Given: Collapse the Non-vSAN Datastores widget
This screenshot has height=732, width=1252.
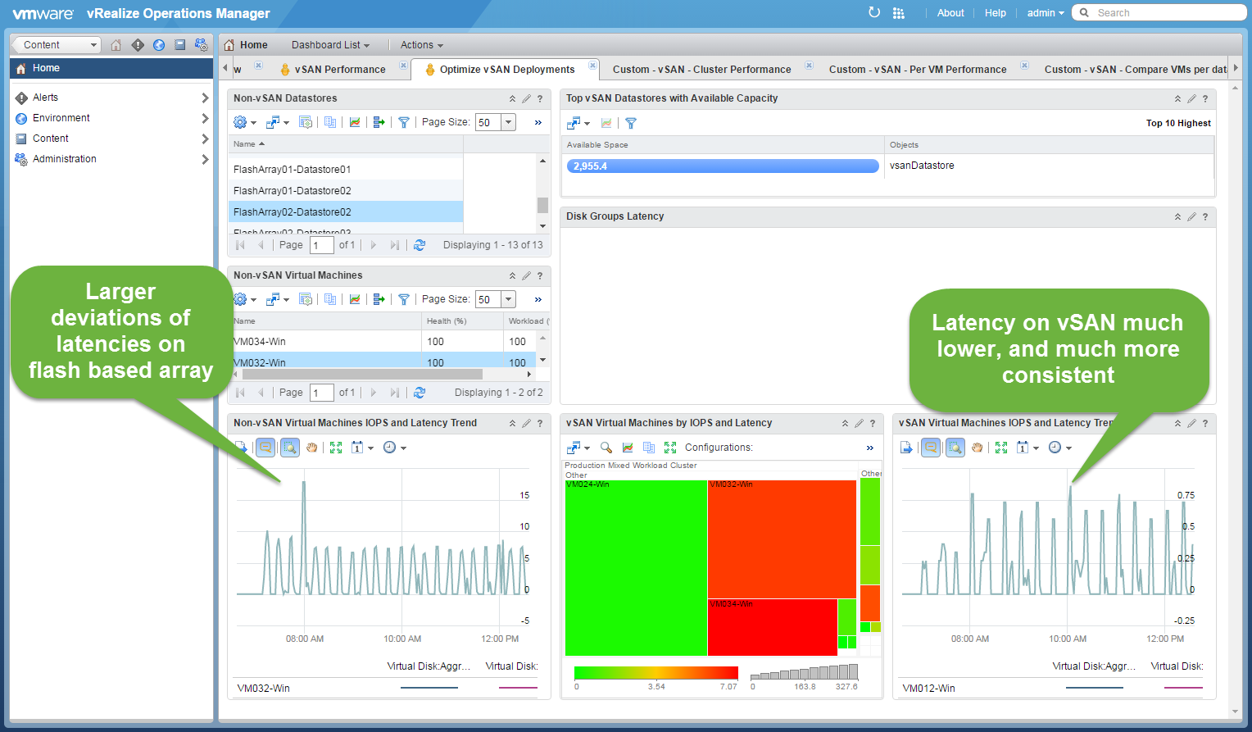Looking at the screenshot, I should (x=512, y=99).
